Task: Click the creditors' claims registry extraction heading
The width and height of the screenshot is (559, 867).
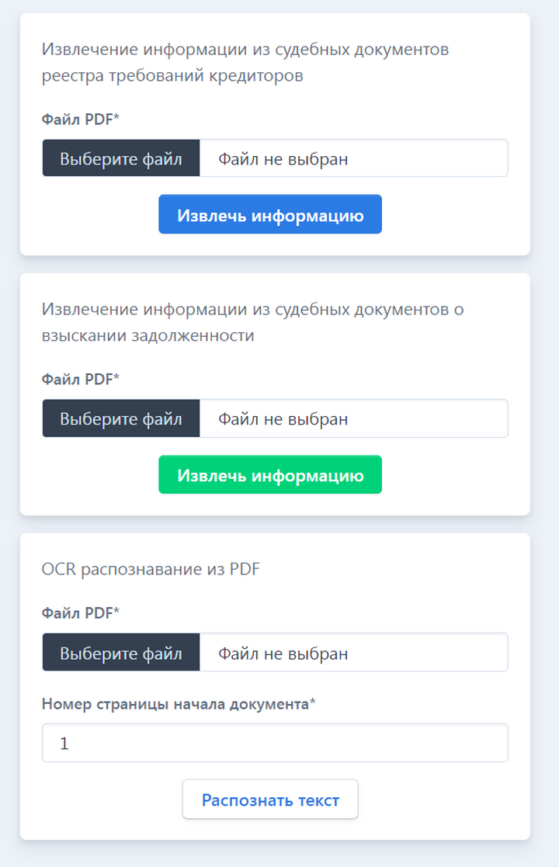Action: [x=245, y=63]
